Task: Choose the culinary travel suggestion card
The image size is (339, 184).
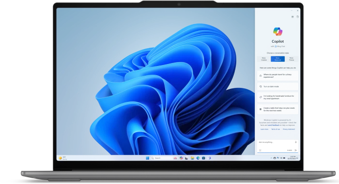Action: click(277, 76)
